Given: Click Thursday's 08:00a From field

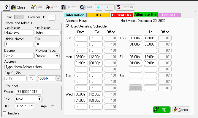Looking at the screenshot, I should point(135,38).
